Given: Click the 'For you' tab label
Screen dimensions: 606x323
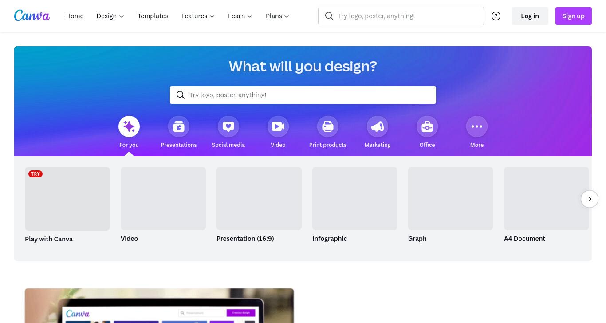Looking at the screenshot, I should point(129,145).
